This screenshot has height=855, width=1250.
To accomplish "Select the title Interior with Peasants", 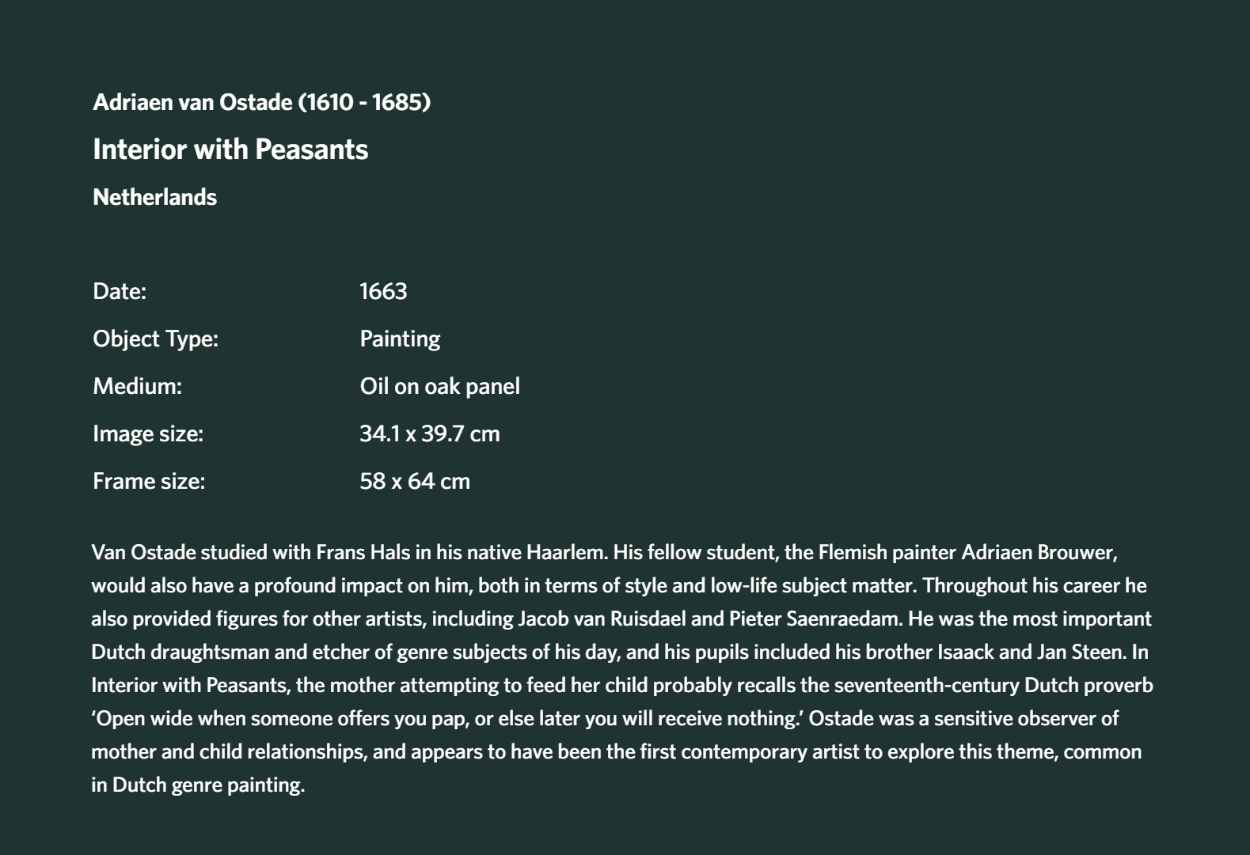I will (230, 149).
